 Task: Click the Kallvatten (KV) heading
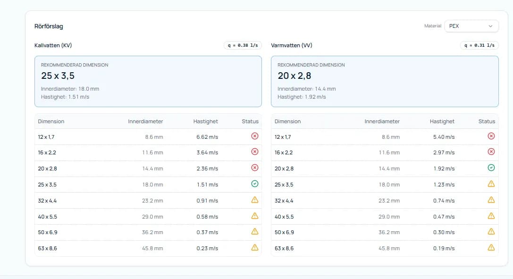pyautogui.click(x=53, y=45)
